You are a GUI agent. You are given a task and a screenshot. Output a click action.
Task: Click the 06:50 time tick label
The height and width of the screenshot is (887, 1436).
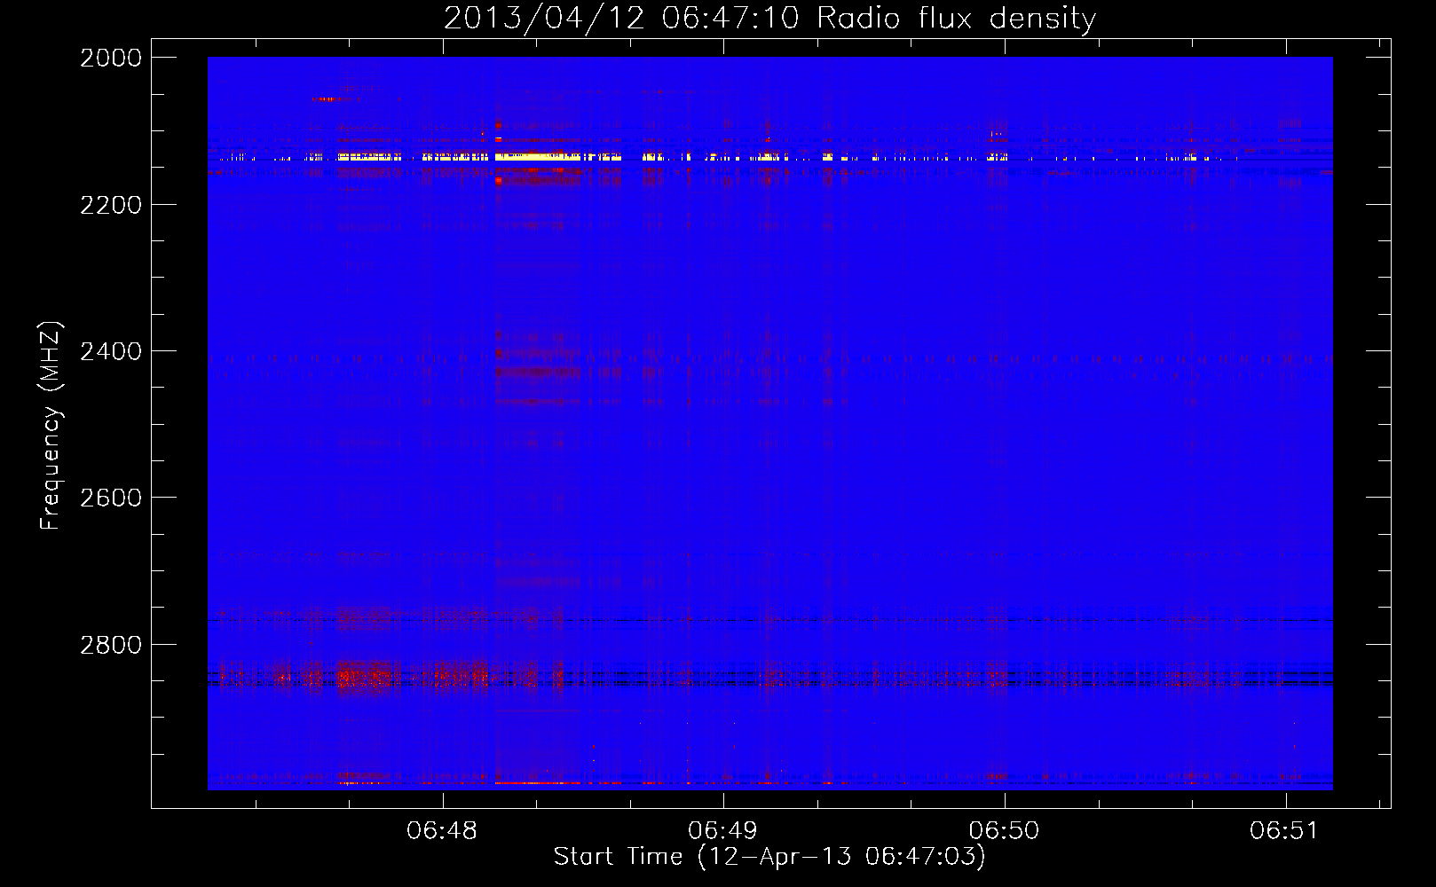1004,831
